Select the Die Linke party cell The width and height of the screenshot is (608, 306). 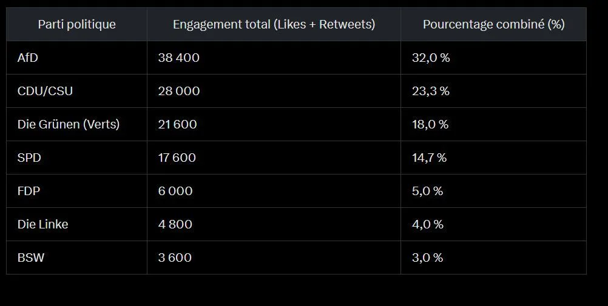(77, 224)
